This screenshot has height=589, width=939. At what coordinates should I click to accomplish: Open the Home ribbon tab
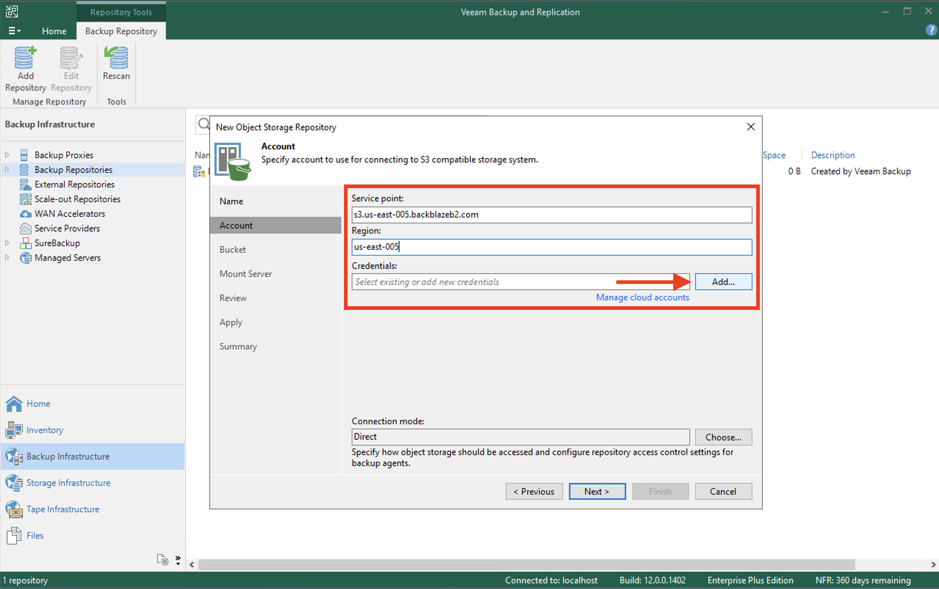(54, 31)
